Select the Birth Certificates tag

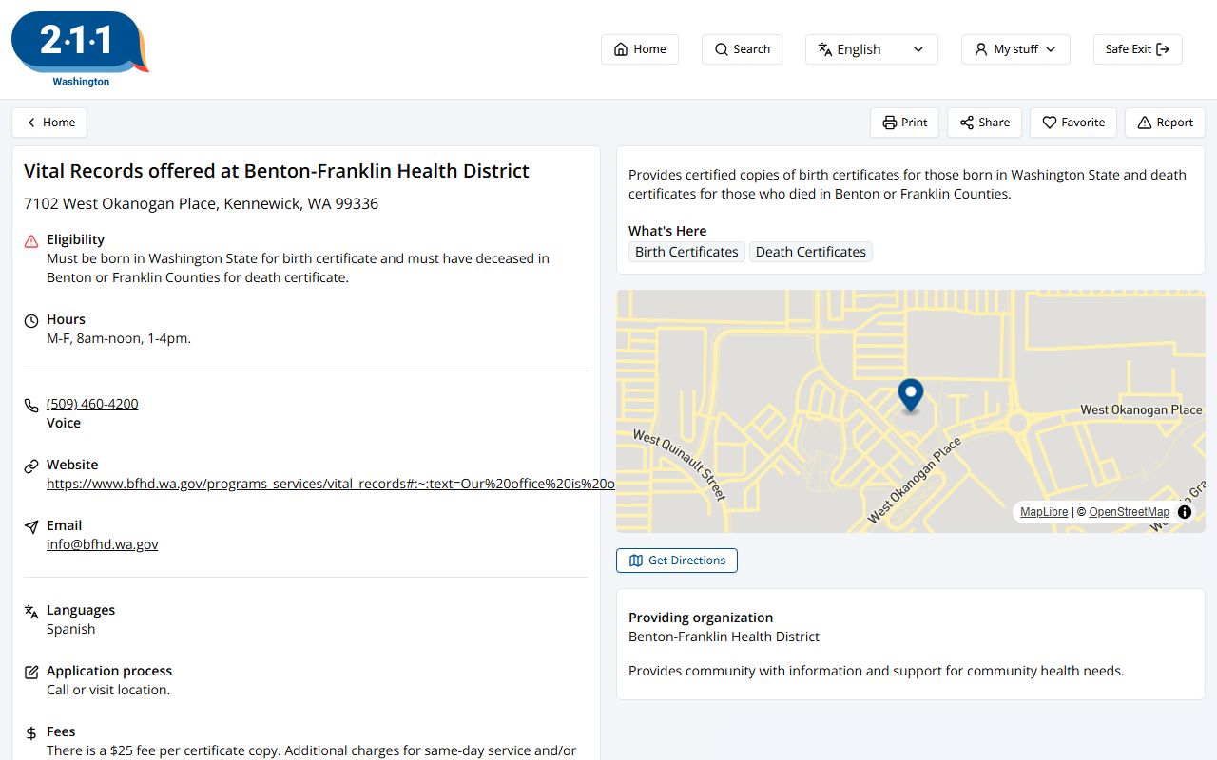tap(686, 252)
